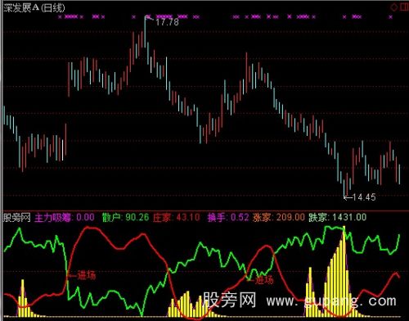Click the 14.45 low price label
The width and height of the screenshot is (409, 321).
click(x=364, y=197)
